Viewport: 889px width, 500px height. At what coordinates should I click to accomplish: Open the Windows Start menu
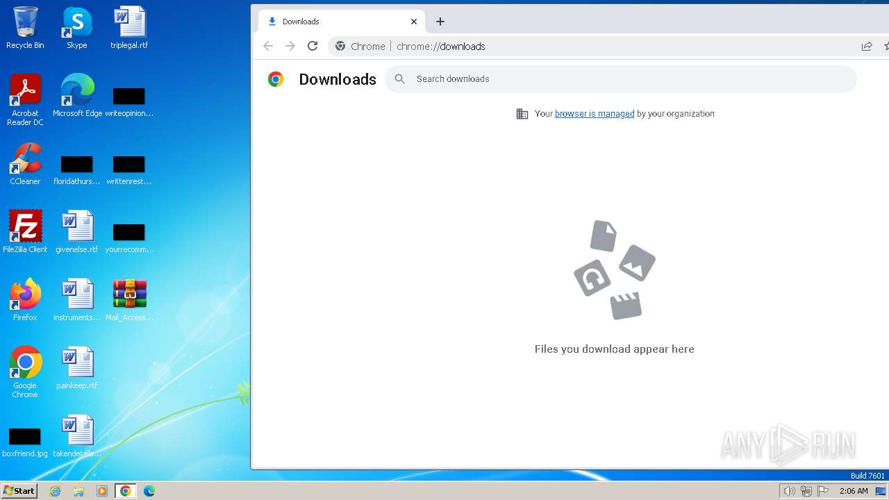click(19, 491)
